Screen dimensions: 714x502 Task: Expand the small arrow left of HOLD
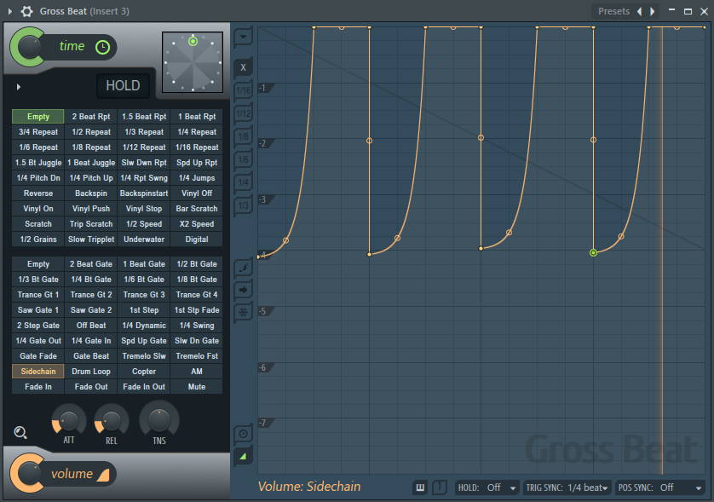tap(18, 87)
